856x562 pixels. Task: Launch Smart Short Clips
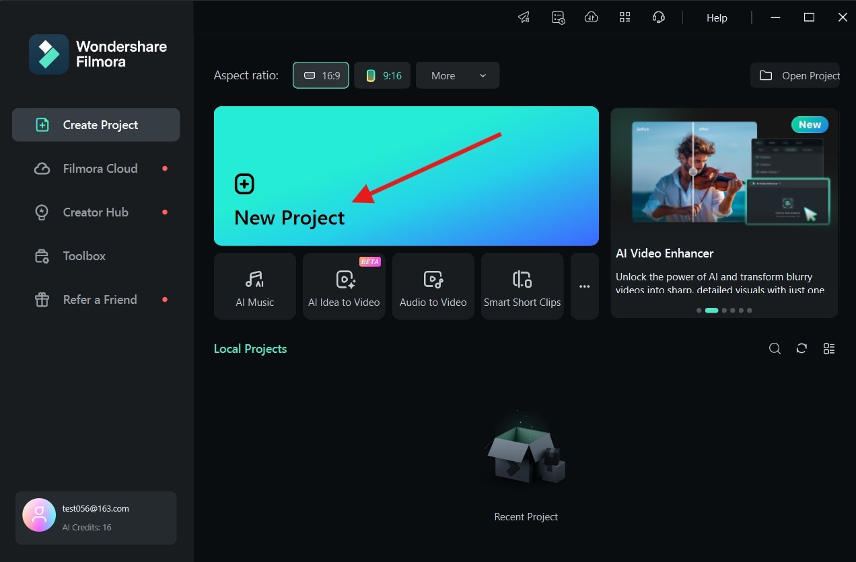(522, 286)
